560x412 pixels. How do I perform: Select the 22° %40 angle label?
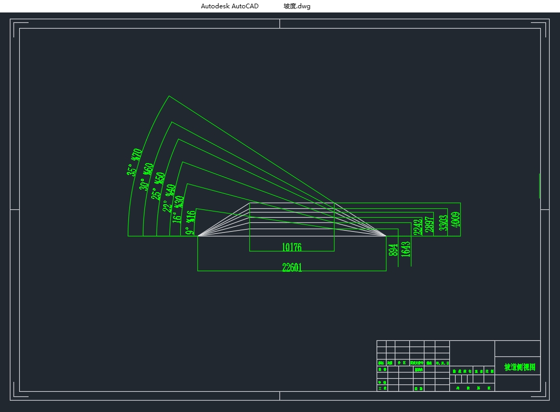point(169,197)
